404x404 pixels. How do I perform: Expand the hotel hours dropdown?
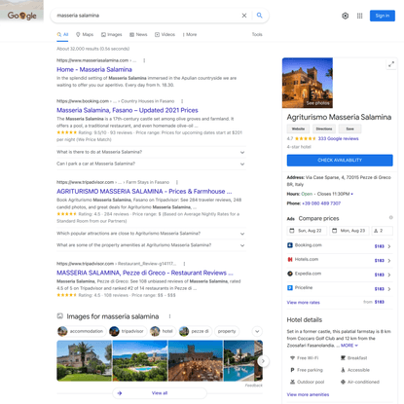tap(352, 194)
